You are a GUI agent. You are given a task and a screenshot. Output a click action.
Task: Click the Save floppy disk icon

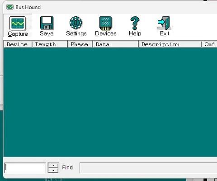(x=47, y=23)
